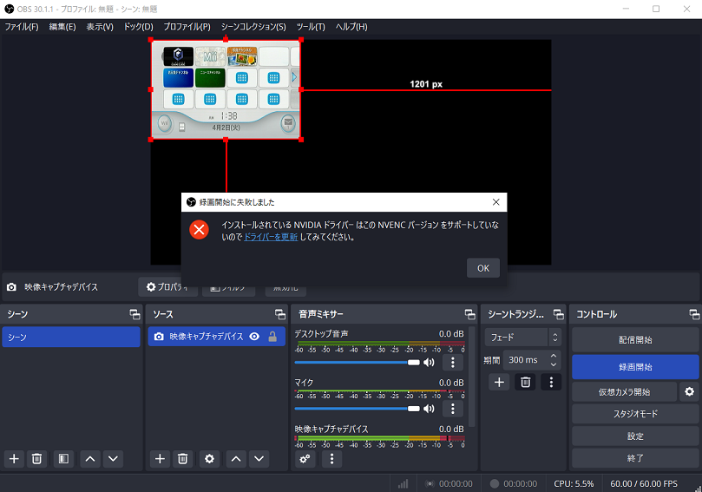Move scene down with arrow icon

coord(113,459)
